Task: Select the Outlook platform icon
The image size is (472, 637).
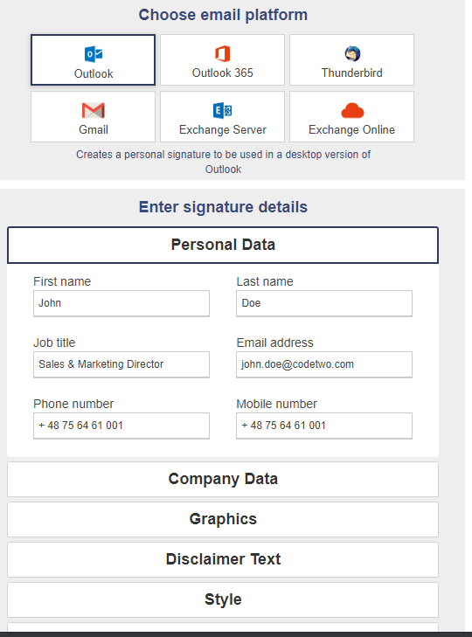Action: point(94,54)
